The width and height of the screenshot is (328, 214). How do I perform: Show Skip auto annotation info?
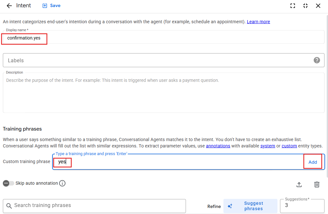62,183
